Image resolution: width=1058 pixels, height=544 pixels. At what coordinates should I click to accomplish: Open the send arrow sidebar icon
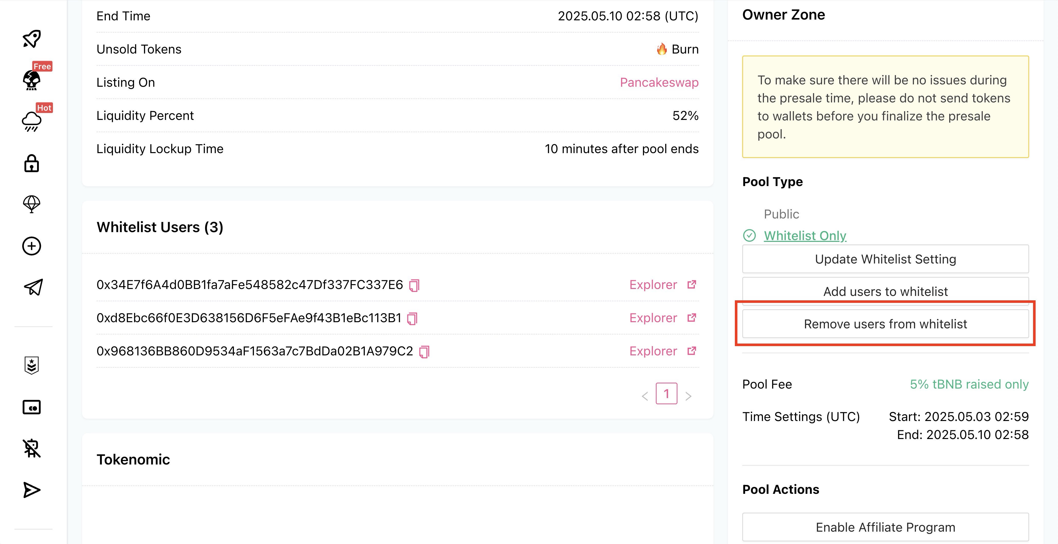(32, 490)
